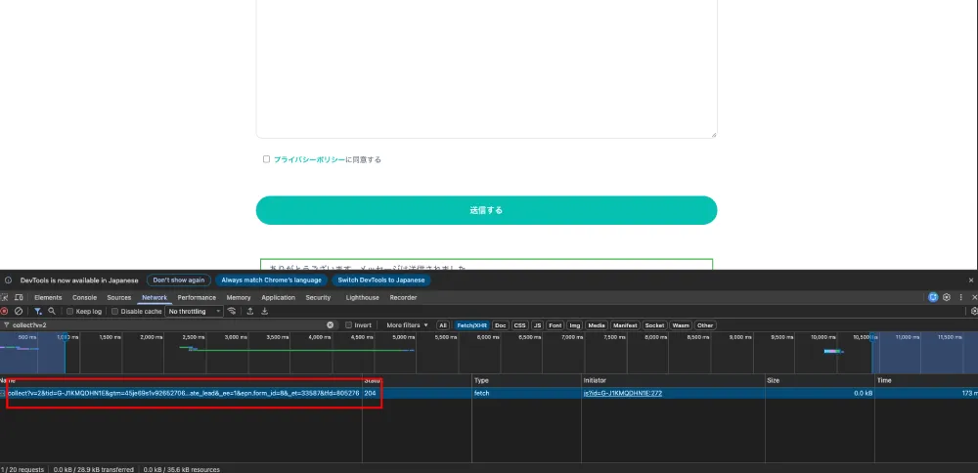Open DevTools settings gear in tab bar
This screenshot has height=473, width=978.
pyautogui.click(x=946, y=297)
